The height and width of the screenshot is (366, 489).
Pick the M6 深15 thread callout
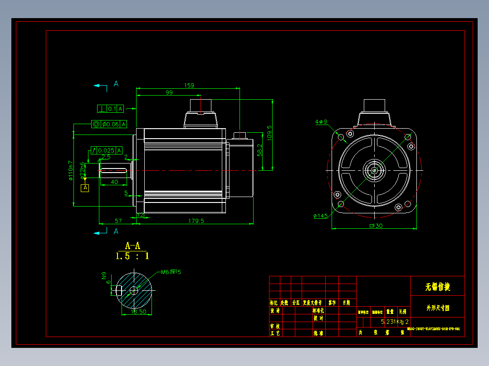171,272
